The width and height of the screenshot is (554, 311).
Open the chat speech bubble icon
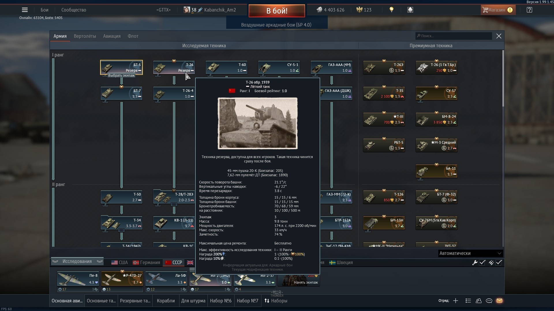(489, 301)
